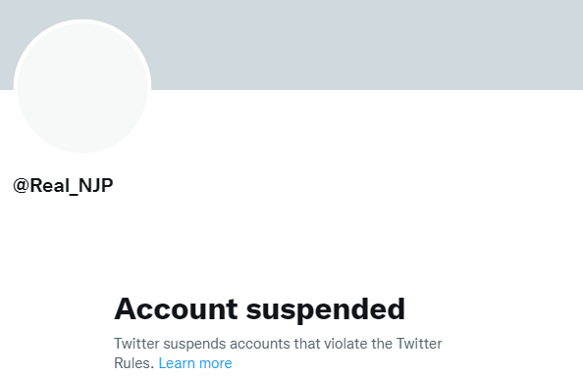Click the word Learn in the blue link
583x376 pixels.
pyautogui.click(x=176, y=363)
